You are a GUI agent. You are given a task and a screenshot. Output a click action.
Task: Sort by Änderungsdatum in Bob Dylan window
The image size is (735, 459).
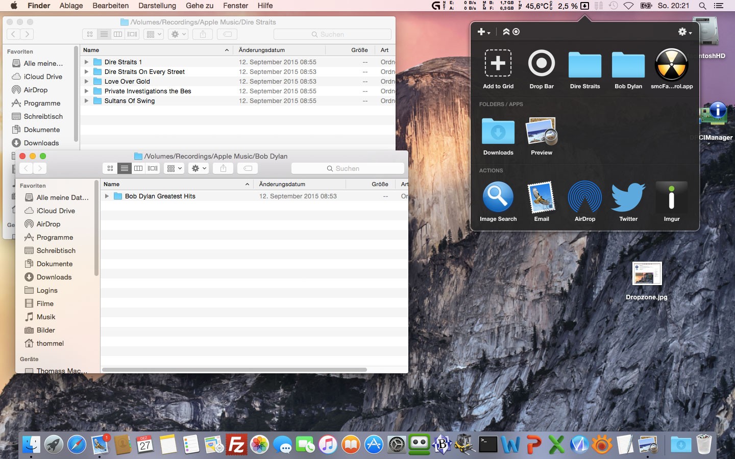(282, 184)
